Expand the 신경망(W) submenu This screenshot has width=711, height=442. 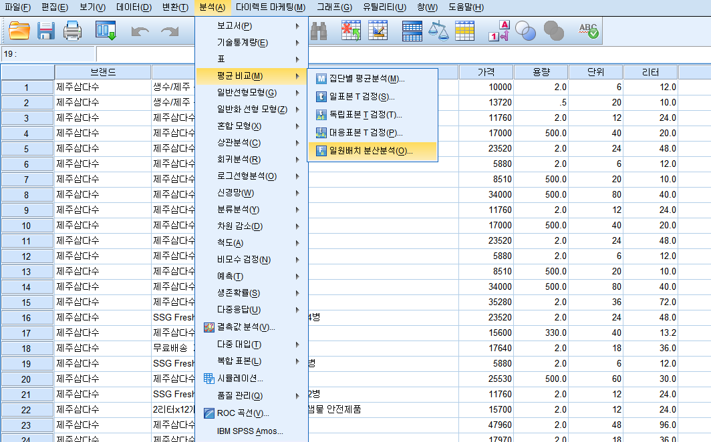pyautogui.click(x=252, y=193)
